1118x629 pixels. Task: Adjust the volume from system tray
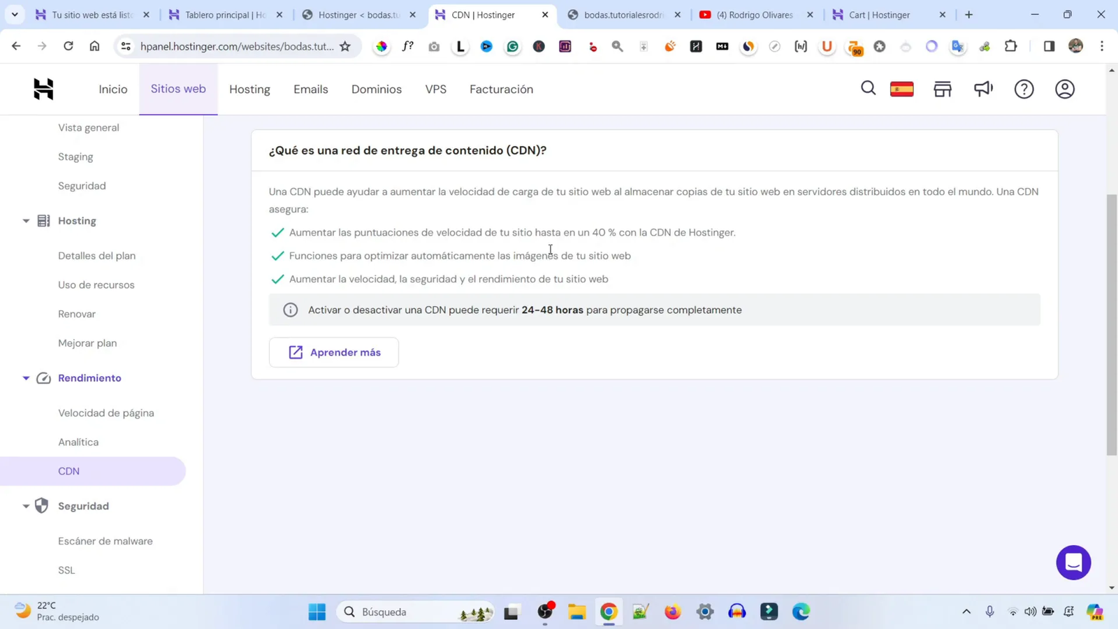click(1030, 612)
